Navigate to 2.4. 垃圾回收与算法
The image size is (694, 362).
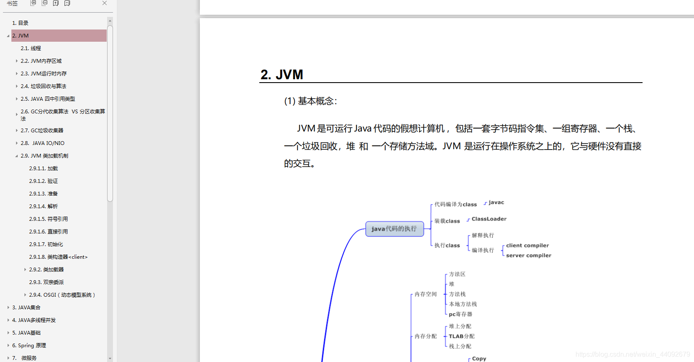[43, 86]
